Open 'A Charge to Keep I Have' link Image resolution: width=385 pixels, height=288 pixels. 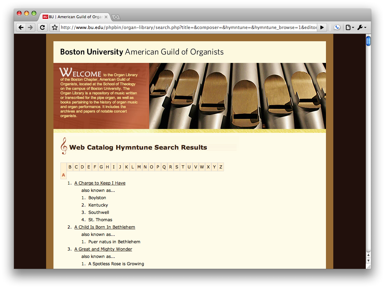(x=100, y=183)
